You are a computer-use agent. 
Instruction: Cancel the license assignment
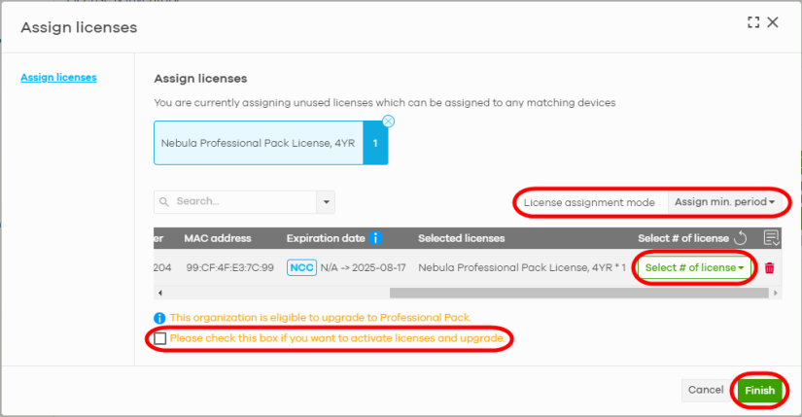[705, 390]
